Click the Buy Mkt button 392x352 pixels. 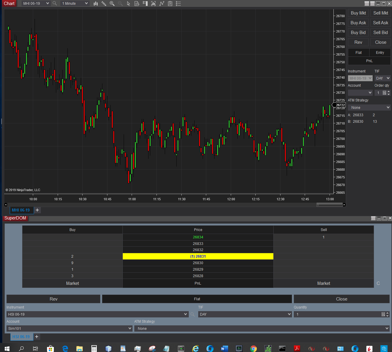coord(358,13)
